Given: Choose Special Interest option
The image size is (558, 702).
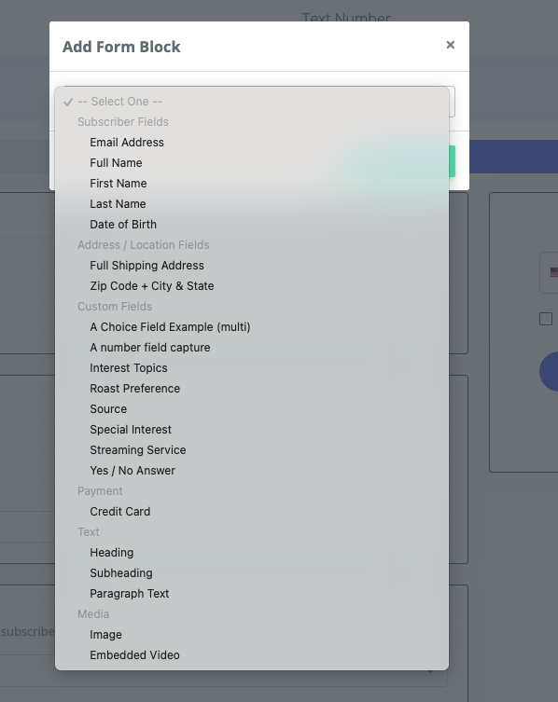Looking at the screenshot, I should coord(252,430).
